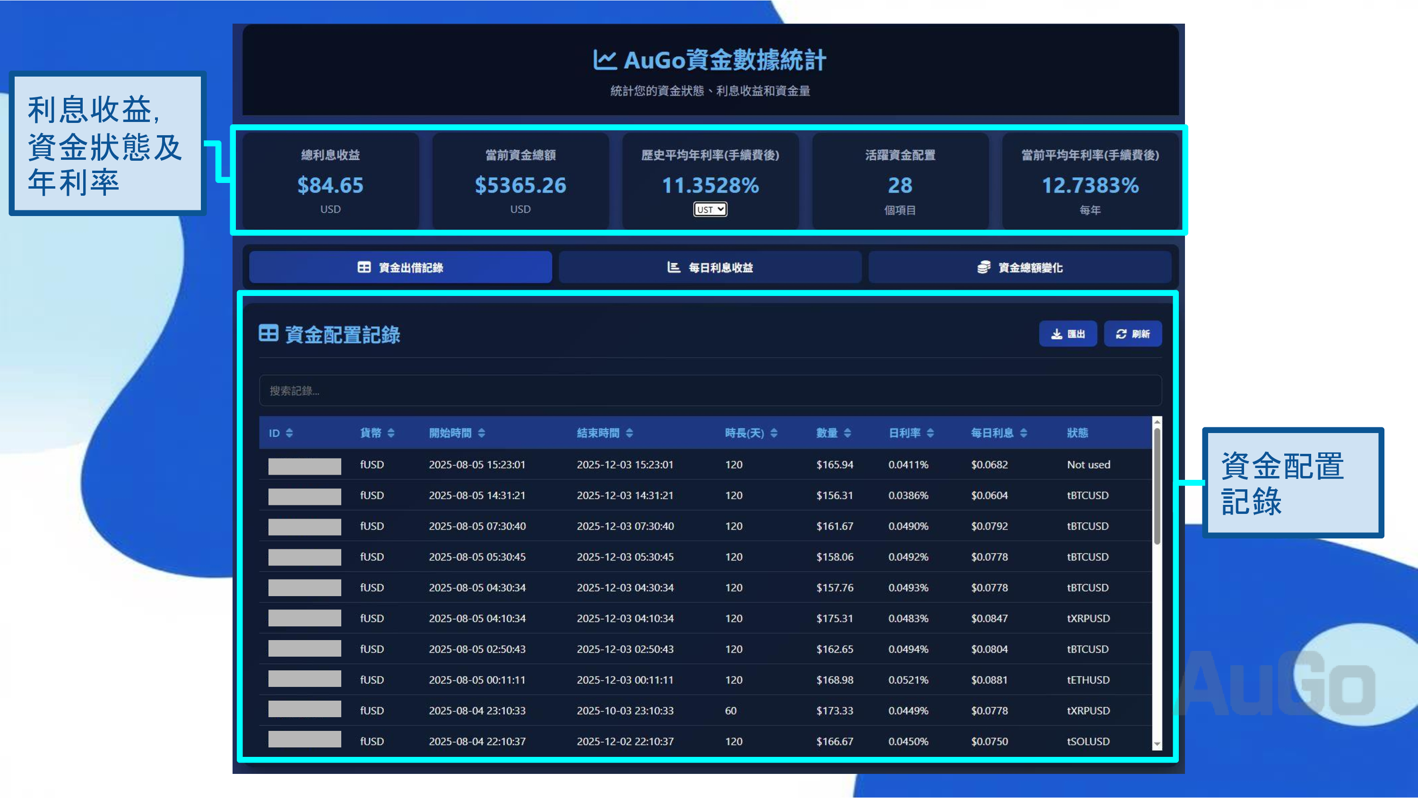Click the table icon in 資金出借記錄 tab
Image resolution: width=1418 pixels, height=798 pixels.
click(x=364, y=268)
